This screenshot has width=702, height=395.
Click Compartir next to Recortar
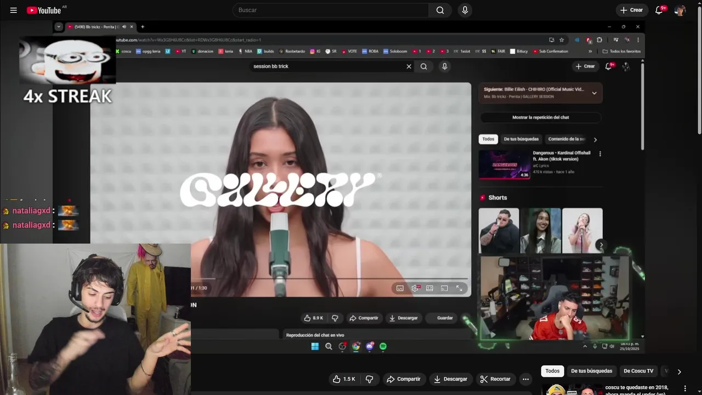tap(404, 379)
